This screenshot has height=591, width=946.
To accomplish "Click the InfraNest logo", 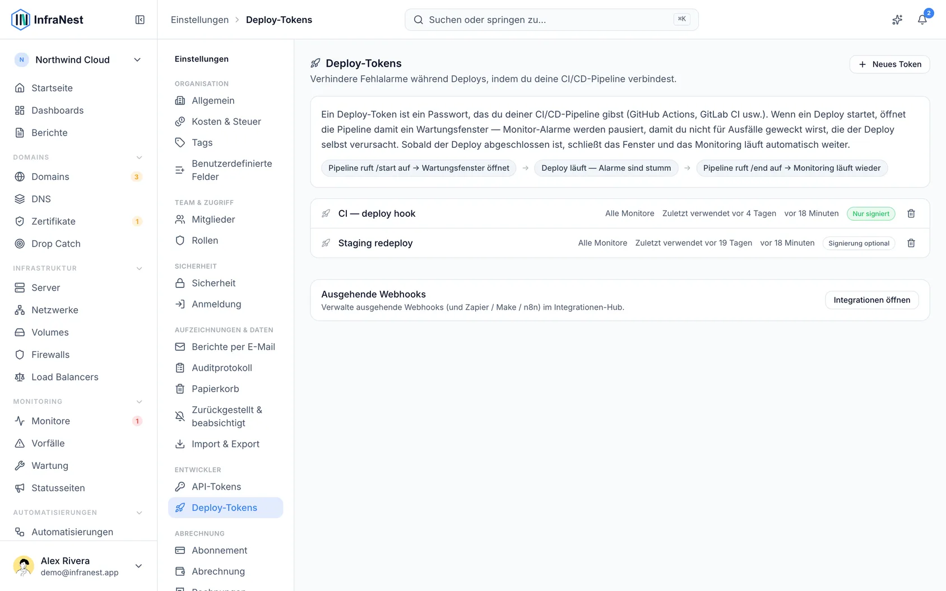I will [x=47, y=20].
